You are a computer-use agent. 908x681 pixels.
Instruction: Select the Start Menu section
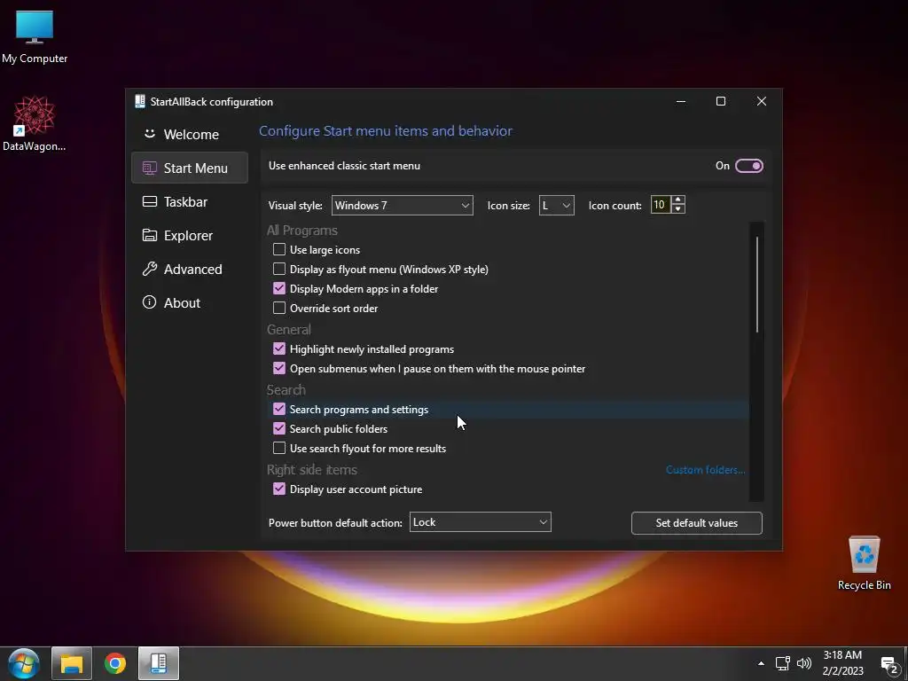coord(190,168)
